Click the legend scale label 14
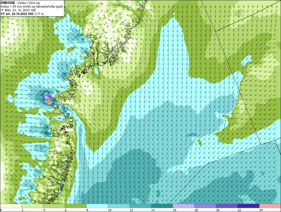The width and height of the screenshot is (281, 212). [x=153, y=210]
